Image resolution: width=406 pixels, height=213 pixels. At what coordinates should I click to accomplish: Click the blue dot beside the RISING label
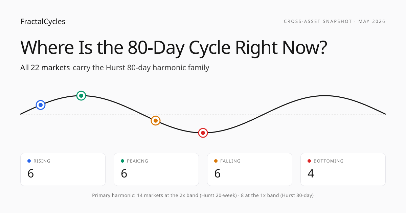[29, 161]
